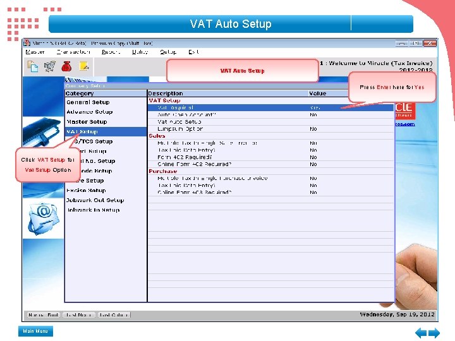Click Yes value of Vat Required

(315, 107)
